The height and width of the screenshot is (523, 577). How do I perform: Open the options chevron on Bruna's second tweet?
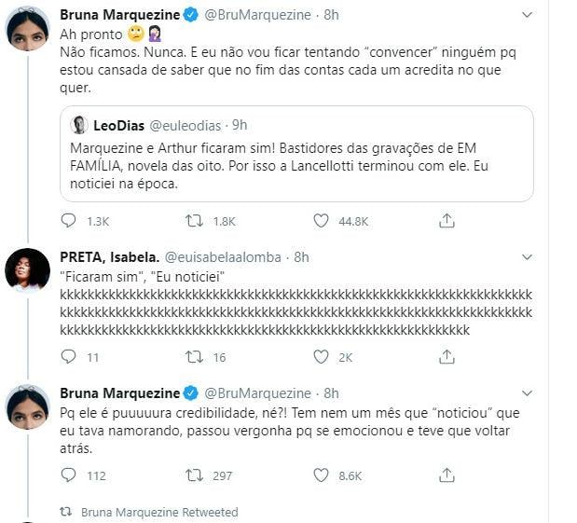coord(528,393)
